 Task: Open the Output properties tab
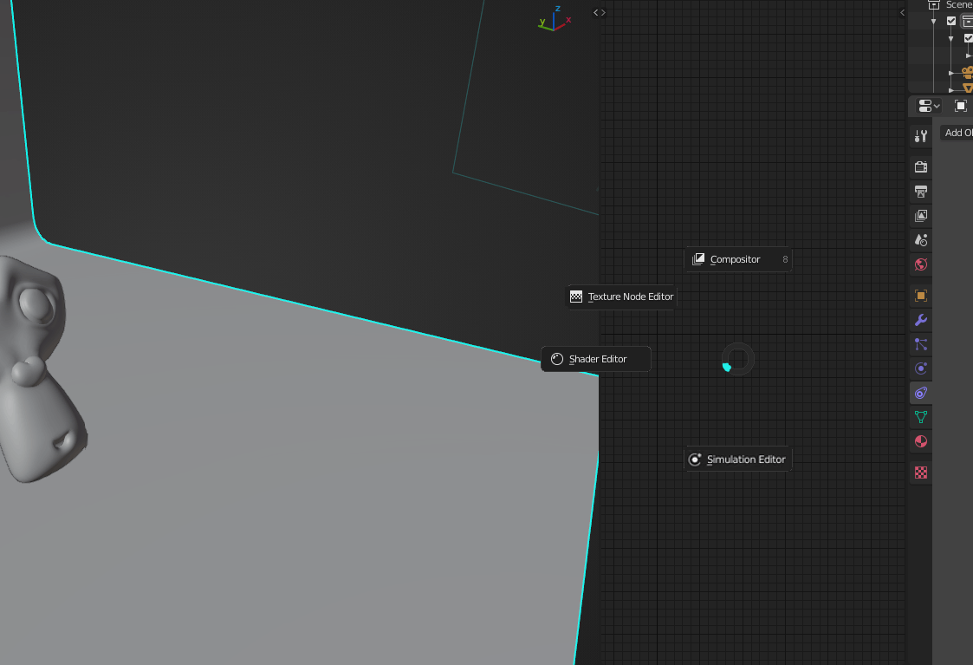point(921,192)
